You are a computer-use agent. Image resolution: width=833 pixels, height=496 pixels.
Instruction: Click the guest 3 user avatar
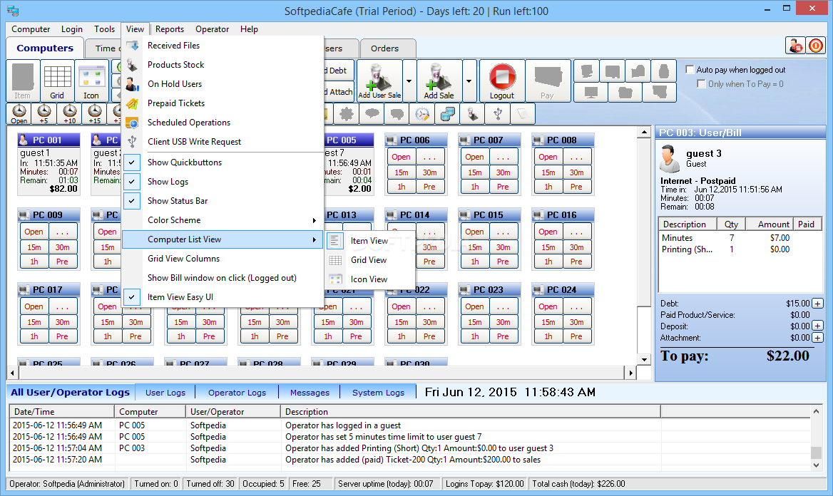pyautogui.click(x=670, y=160)
